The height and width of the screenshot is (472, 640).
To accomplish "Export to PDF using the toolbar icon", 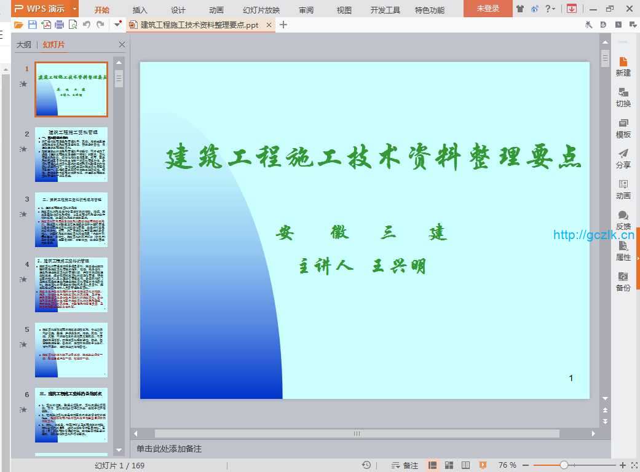I will pyautogui.click(x=46, y=25).
